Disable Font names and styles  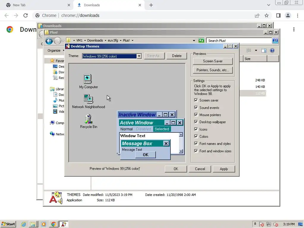[x=196, y=144]
